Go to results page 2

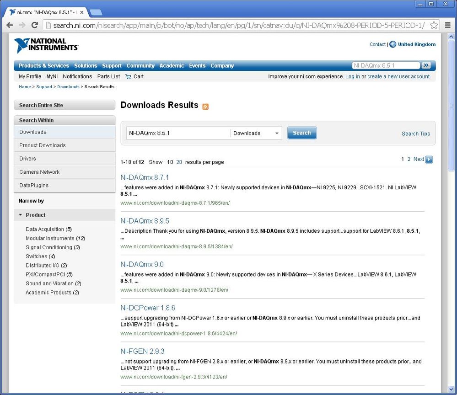tap(409, 159)
